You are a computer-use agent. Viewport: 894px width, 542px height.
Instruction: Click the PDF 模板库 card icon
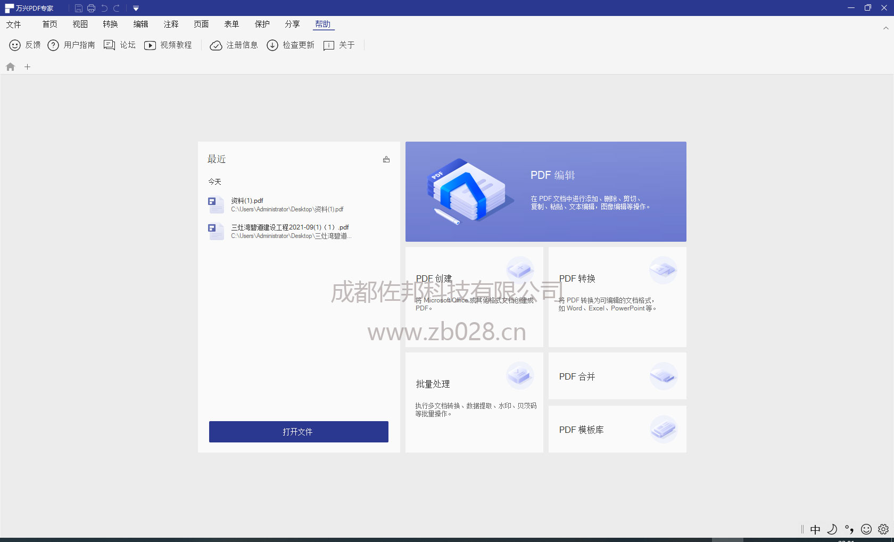pyautogui.click(x=663, y=429)
